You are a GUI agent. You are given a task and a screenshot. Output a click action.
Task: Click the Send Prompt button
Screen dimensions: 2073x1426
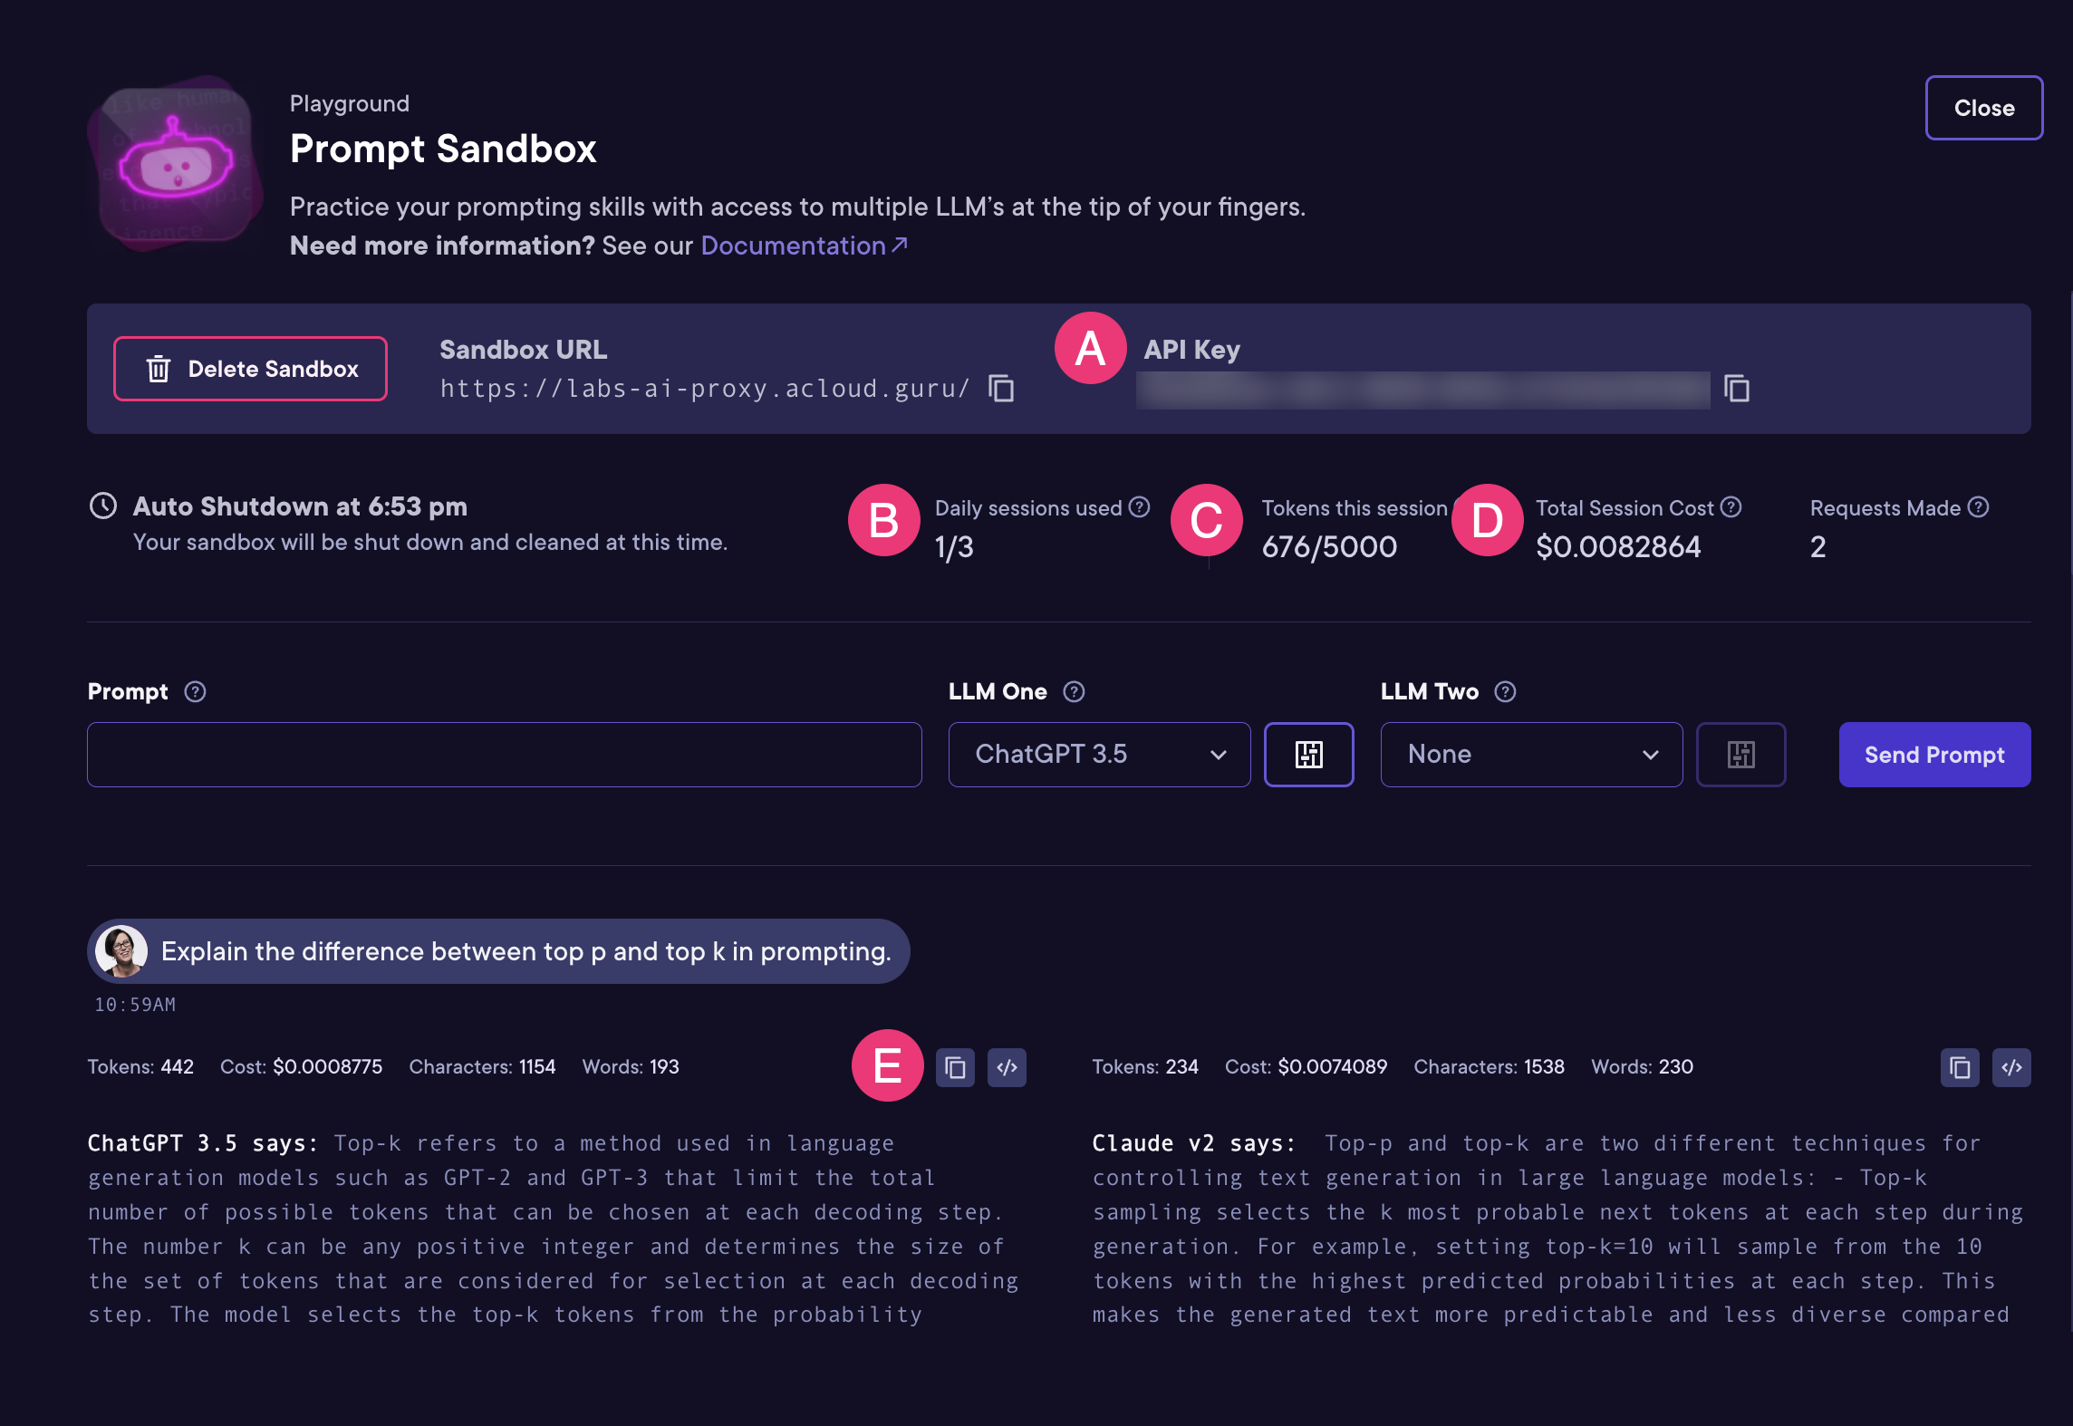1934,754
